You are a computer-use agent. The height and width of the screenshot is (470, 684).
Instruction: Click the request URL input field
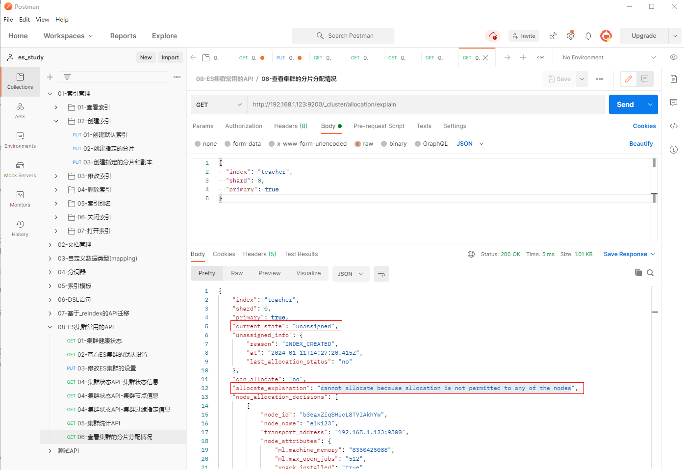pyautogui.click(x=426, y=104)
